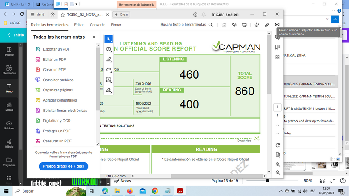The height and width of the screenshot is (196, 349).
Task: Go to Acrobat home icon
Action: click(x=52, y=14)
